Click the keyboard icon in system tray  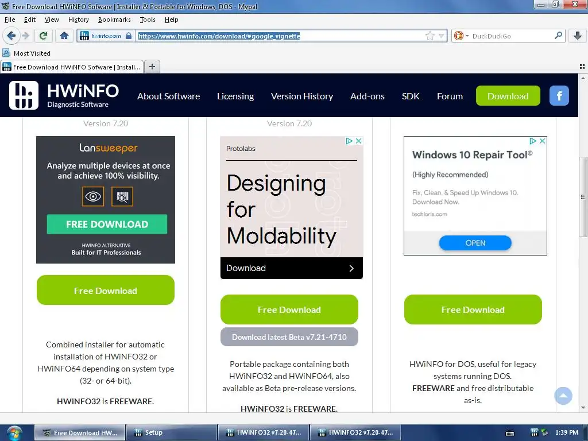click(x=510, y=433)
